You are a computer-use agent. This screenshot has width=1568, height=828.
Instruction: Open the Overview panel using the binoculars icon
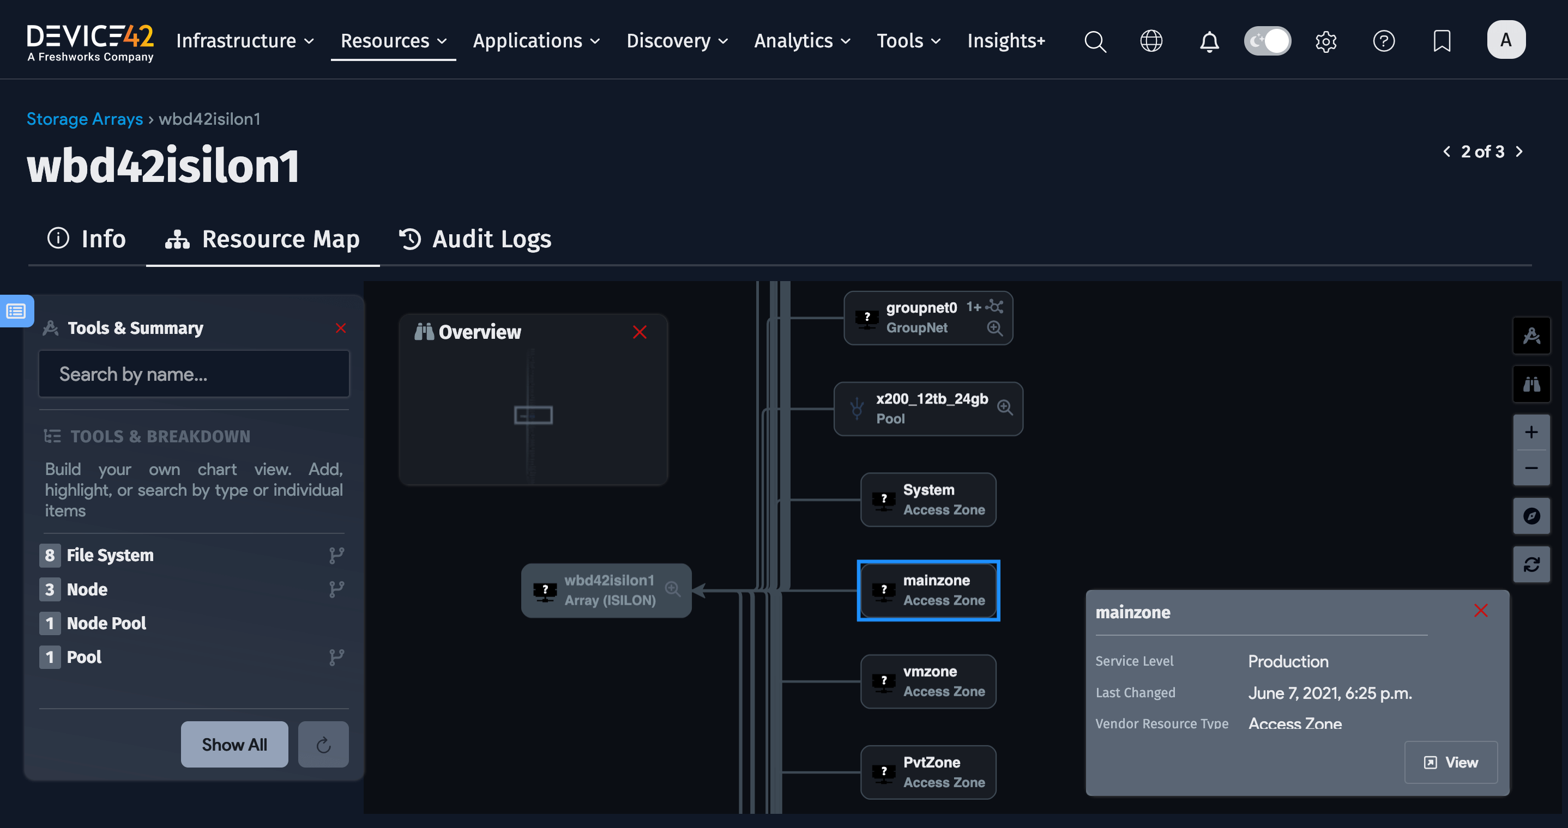click(x=1533, y=383)
